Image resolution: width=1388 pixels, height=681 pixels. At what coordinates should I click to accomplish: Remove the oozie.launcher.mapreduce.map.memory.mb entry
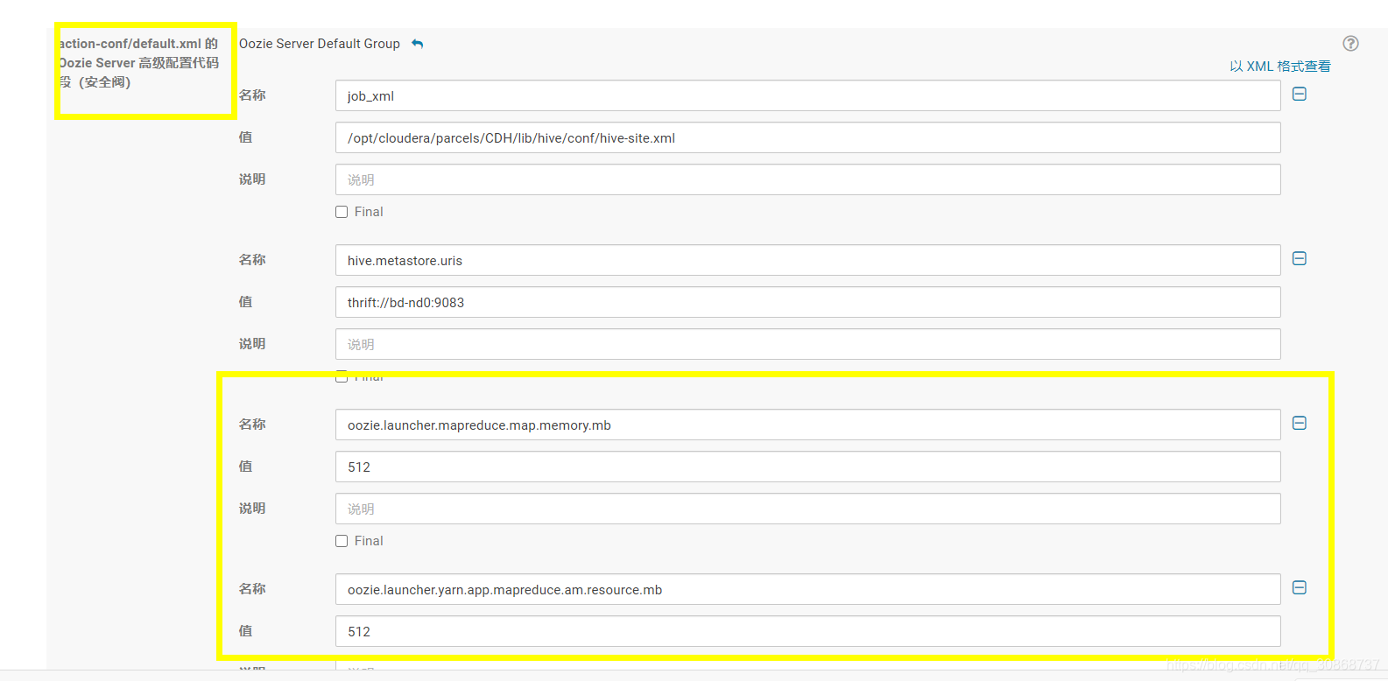point(1300,423)
